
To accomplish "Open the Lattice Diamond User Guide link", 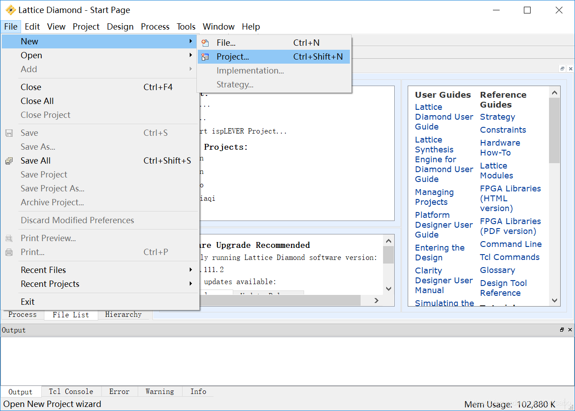I will (x=444, y=117).
